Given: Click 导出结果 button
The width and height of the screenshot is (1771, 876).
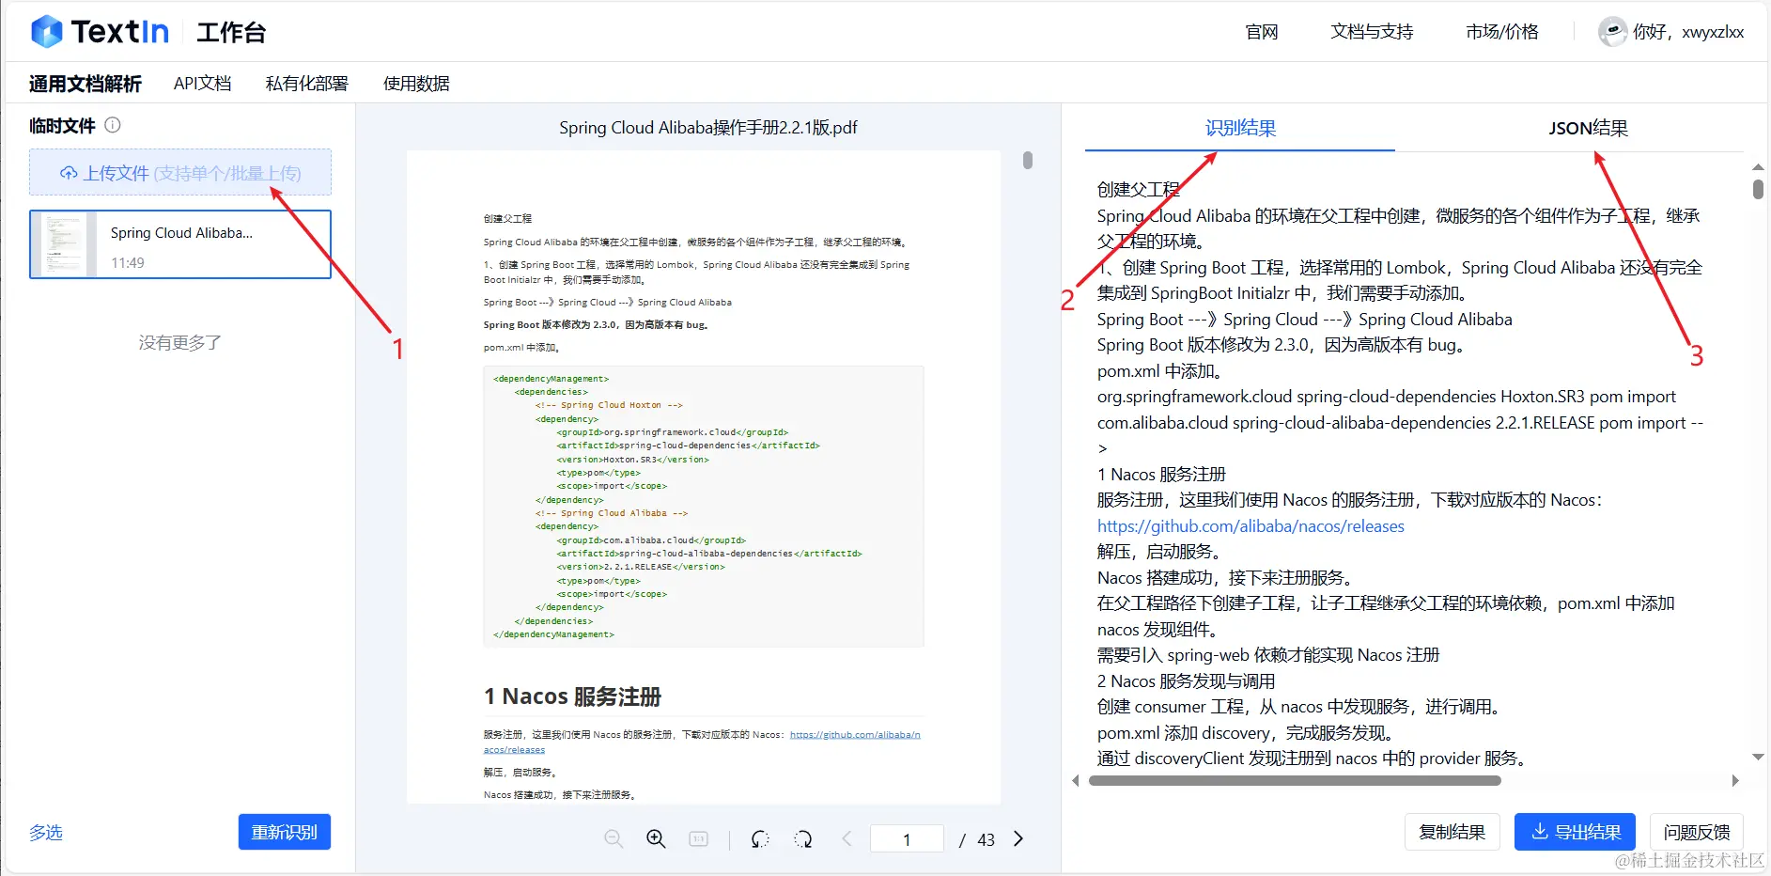Looking at the screenshot, I should pyautogui.click(x=1575, y=832).
